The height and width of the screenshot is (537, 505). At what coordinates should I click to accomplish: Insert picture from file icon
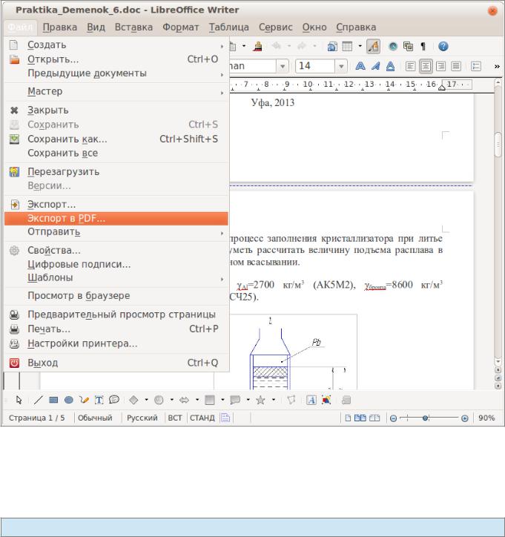(326, 400)
